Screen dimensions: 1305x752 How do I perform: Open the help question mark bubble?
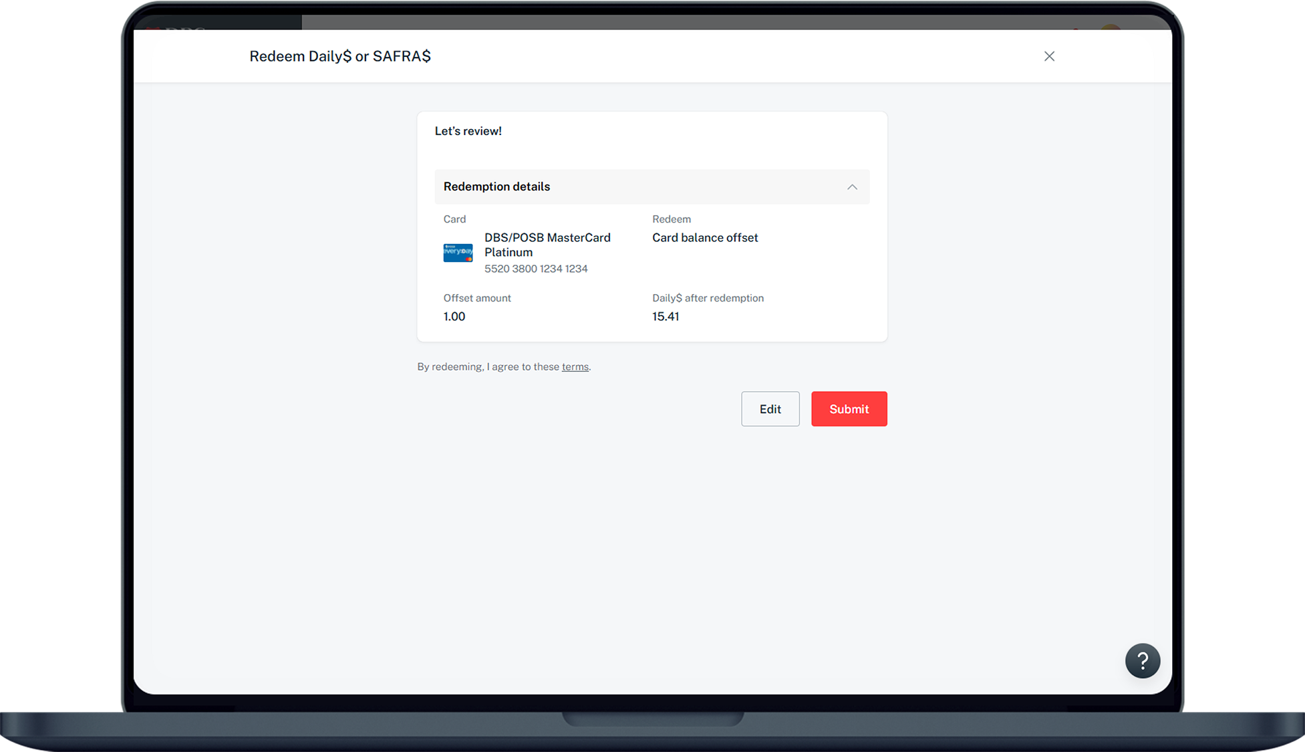[1142, 661]
